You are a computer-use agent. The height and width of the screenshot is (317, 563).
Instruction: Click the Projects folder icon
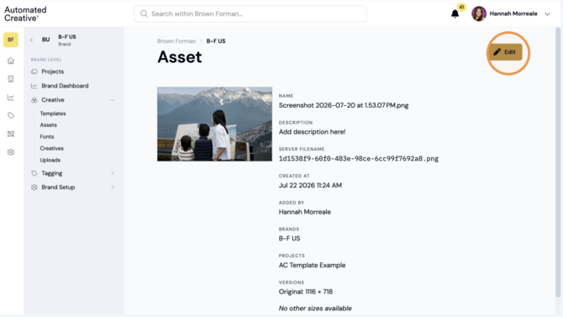(x=34, y=71)
